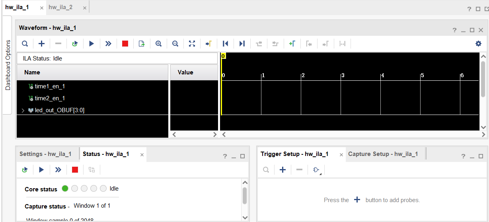Open the Settings - hw_ila_1 tab
Image resolution: width=489 pixels, height=222 pixels.
point(45,154)
